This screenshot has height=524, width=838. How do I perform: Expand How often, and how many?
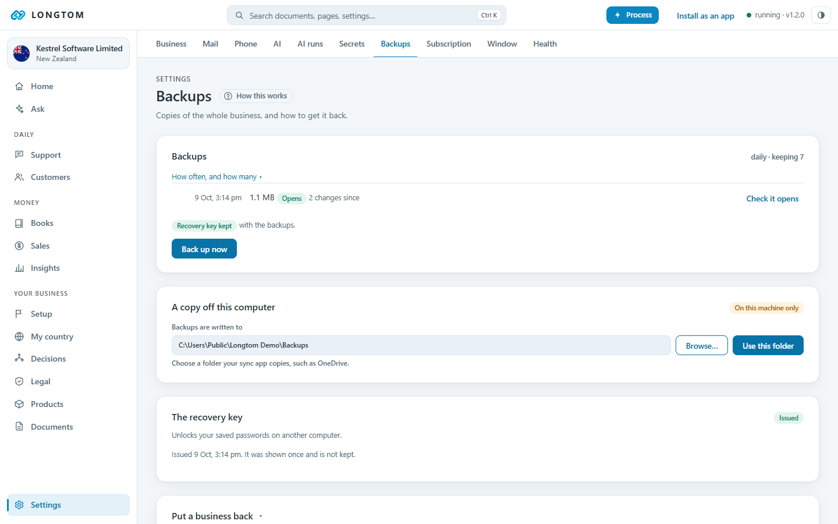[x=216, y=177]
